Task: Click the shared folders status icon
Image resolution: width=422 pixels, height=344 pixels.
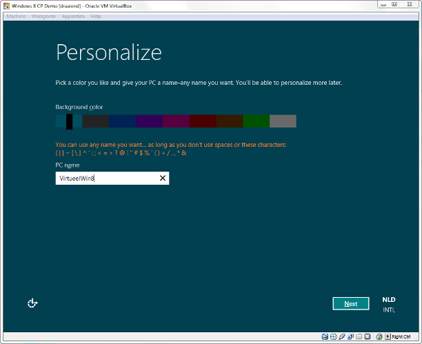Action: 359,336
